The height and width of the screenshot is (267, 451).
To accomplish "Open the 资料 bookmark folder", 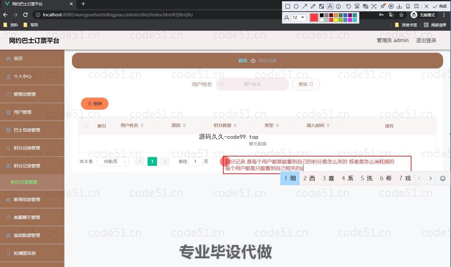I will (x=10, y=25).
